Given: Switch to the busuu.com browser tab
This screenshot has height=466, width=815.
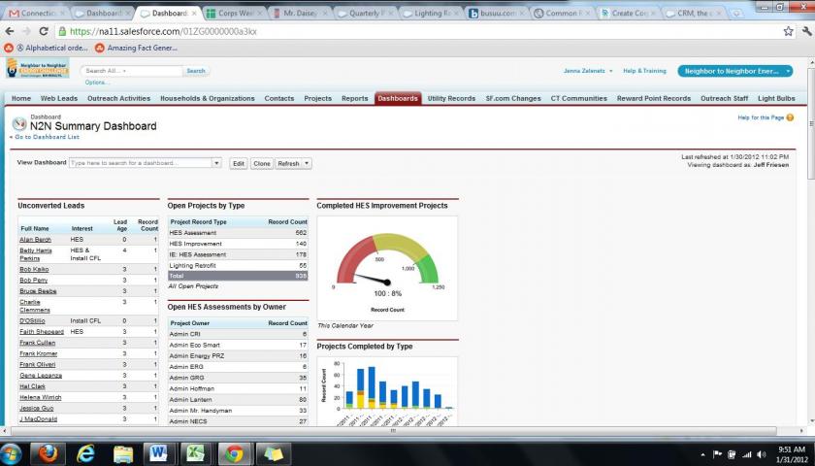Looking at the screenshot, I should pyautogui.click(x=496, y=13).
